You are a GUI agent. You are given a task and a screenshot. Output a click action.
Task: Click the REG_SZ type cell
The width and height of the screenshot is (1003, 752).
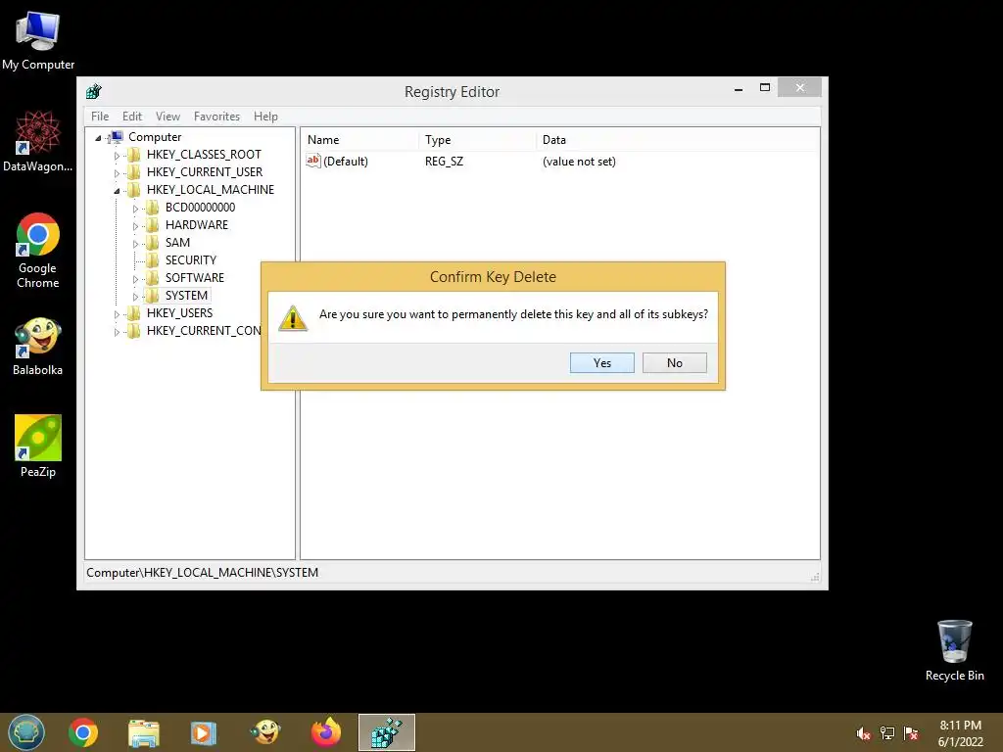coord(444,162)
